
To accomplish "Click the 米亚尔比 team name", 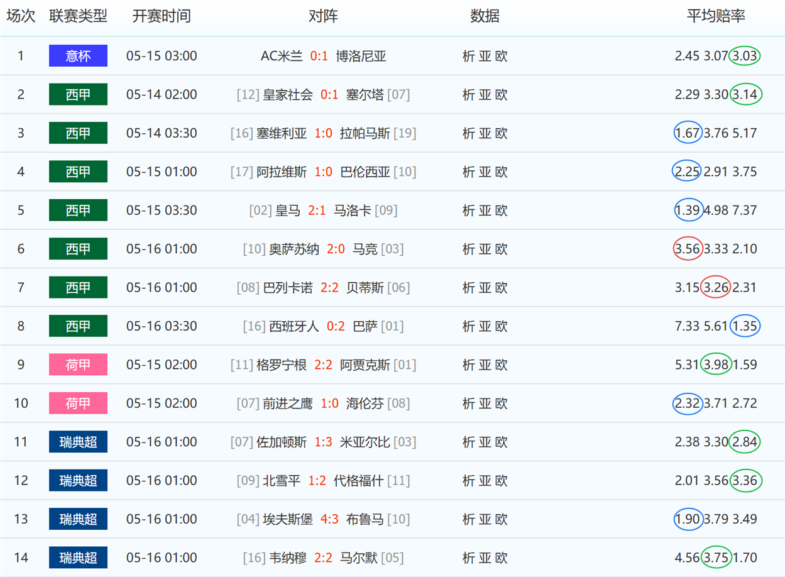I will 365,442.
